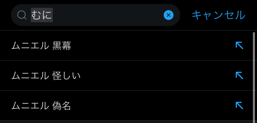Clear the search text with the blue X

(169, 15)
